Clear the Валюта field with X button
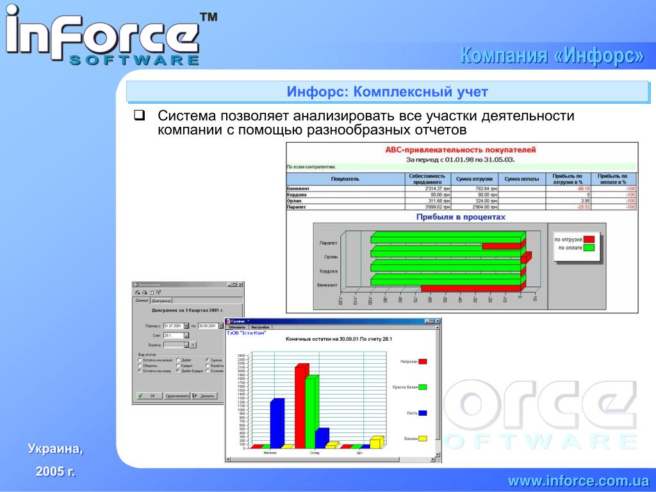The width and height of the screenshot is (656, 492). [x=193, y=345]
